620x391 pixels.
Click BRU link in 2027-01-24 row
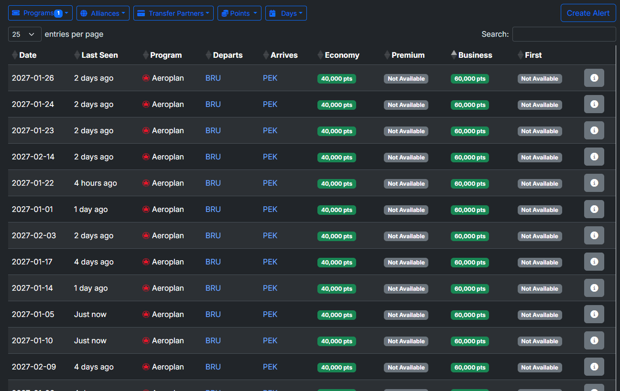(213, 104)
